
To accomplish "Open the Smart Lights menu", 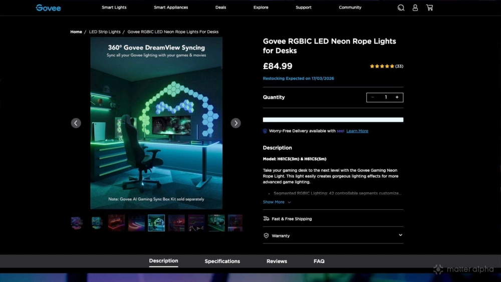I will click(114, 8).
